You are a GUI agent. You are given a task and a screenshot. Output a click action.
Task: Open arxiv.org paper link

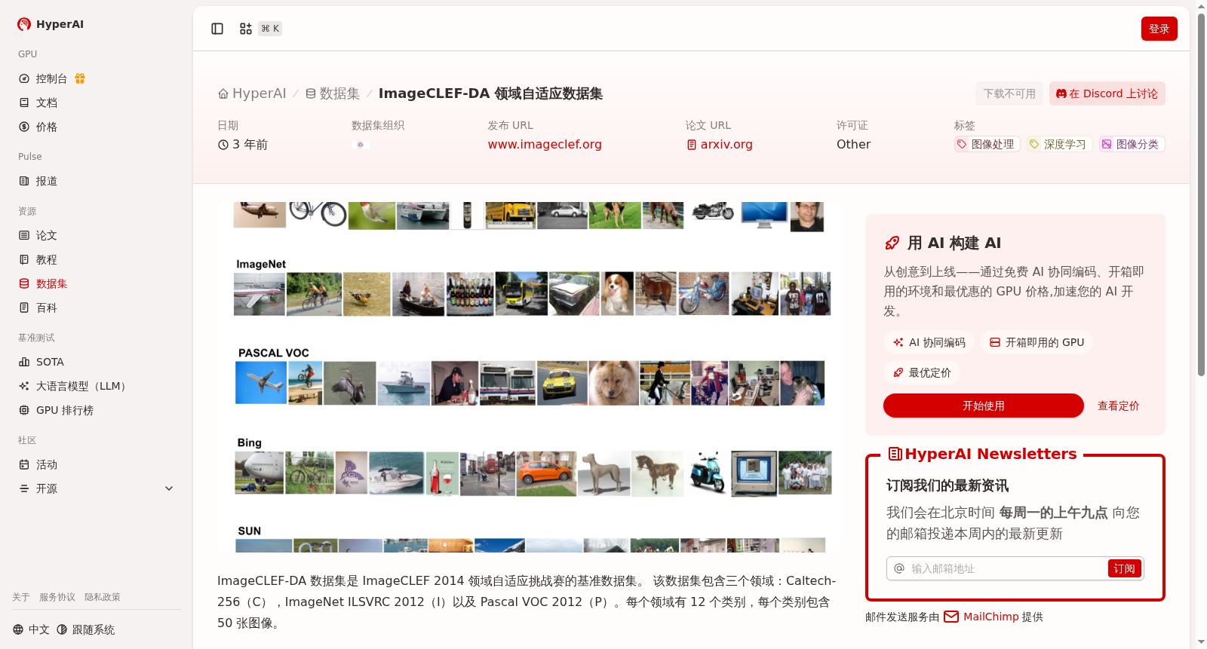tap(719, 144)
